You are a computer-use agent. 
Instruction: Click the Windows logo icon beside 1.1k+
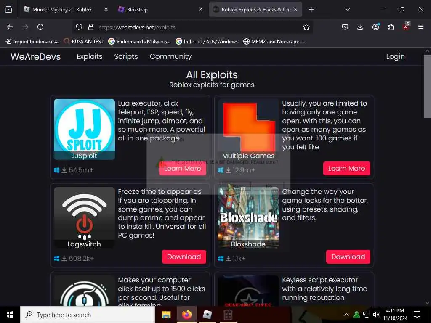[x=221, y=259]
